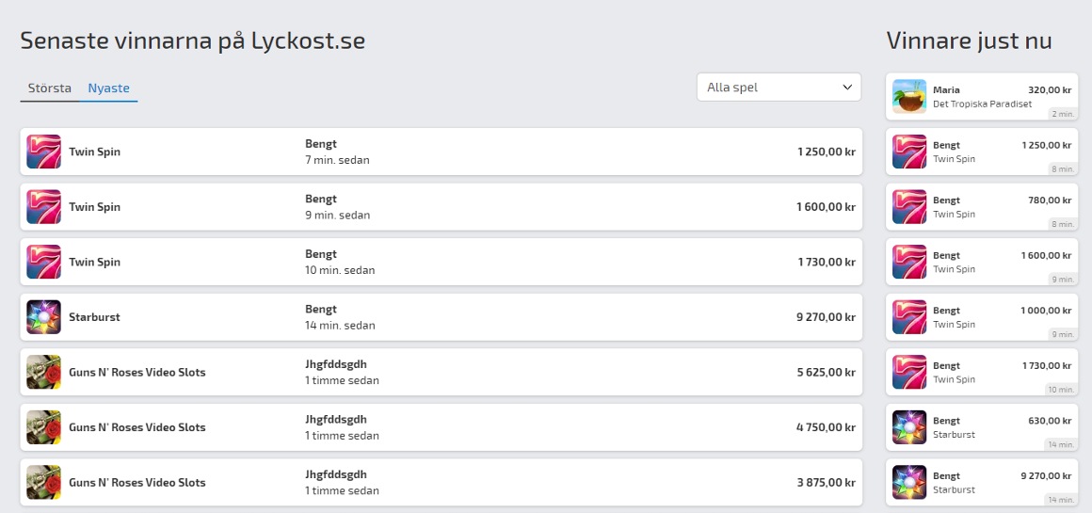The width and height of the screenshot is (1092, 513).
Task: Open Guns N' Roses icon in 4 750,00 kr row
Action: pyautogui.click(x=44, y=427)
